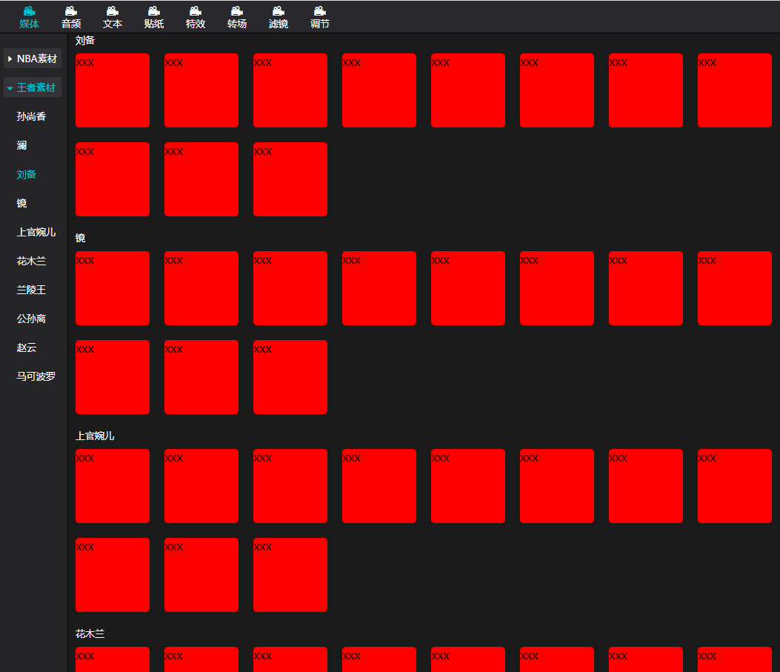
Task: Select first thumbnail in 镜 section
Action: (x=113, y=288)
